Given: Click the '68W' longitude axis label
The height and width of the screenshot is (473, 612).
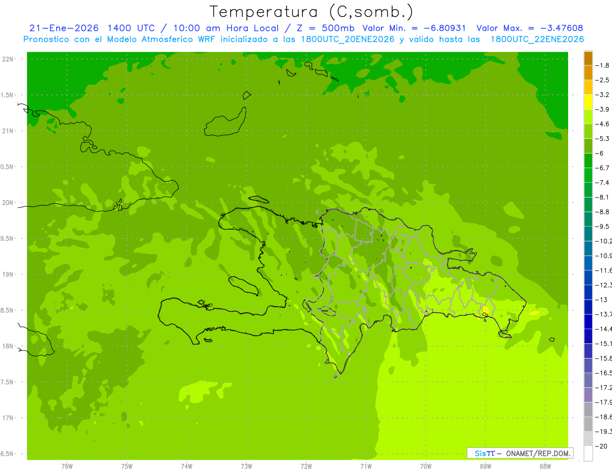Looking at the screenshot, I should pyautogui.click(x=545, y=466).
